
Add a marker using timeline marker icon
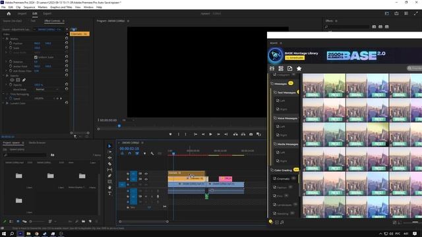(x=144, y=153)
